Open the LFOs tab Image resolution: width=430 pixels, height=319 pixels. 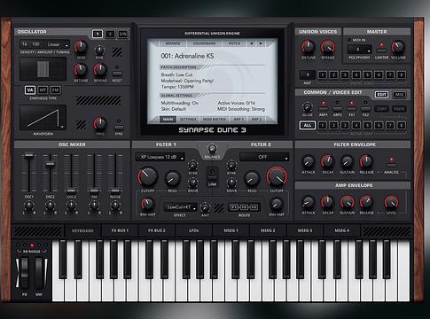[x=194, y=230]
